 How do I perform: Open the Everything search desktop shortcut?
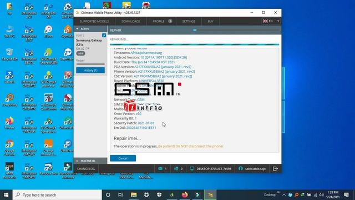point(9,101)
